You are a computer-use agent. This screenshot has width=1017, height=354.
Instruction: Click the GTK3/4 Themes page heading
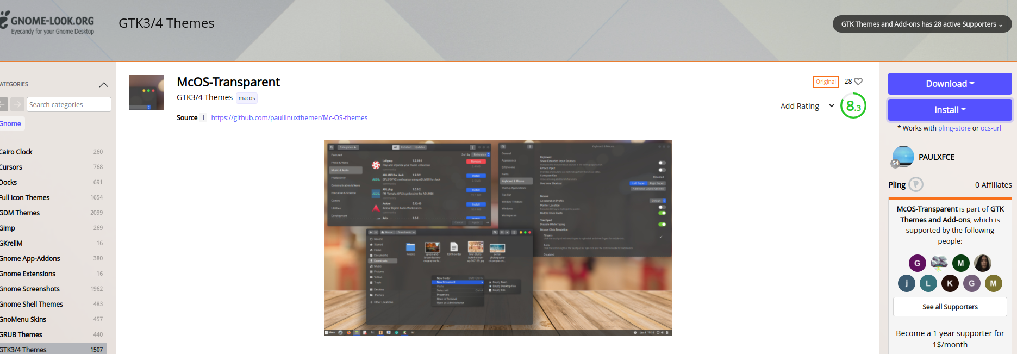click(166, 23)
